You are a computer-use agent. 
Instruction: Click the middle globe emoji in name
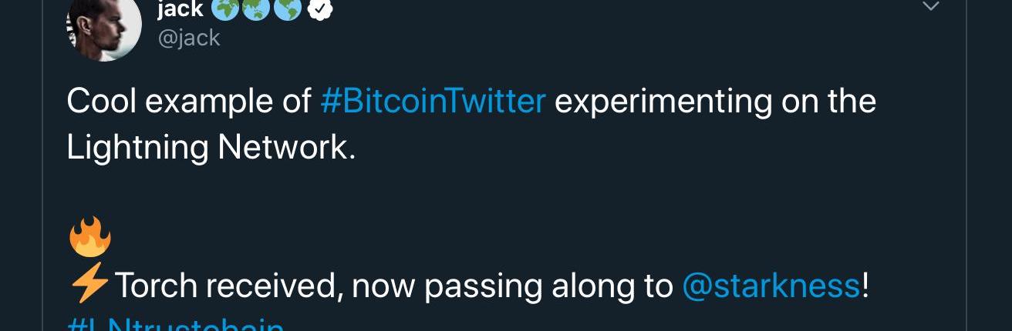(257, 8)
